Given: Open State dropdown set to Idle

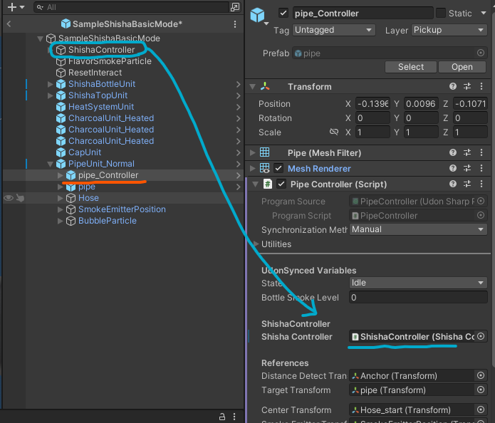Looking at the screenshot, I should (x=418, y=283).
